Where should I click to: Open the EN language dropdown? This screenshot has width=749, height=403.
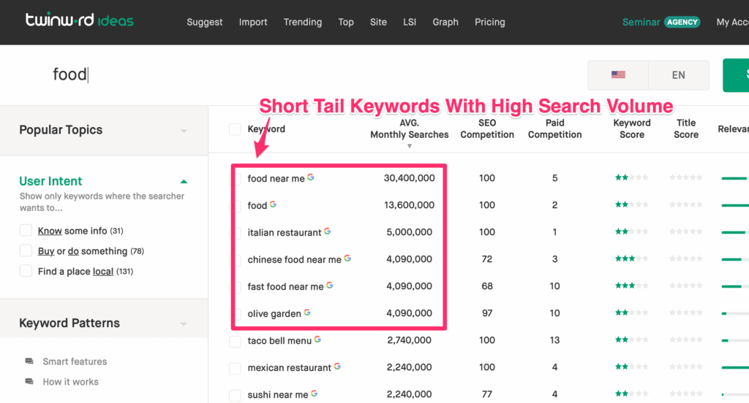point(678,75)
